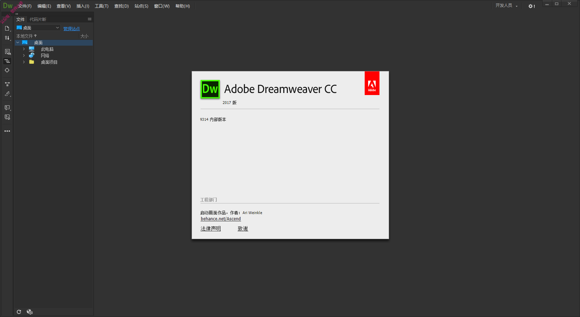Image resolution: width=580 pixels, height=317 pixels.
Task: Switch to the 文件 tab
Action: click(21, 19)
